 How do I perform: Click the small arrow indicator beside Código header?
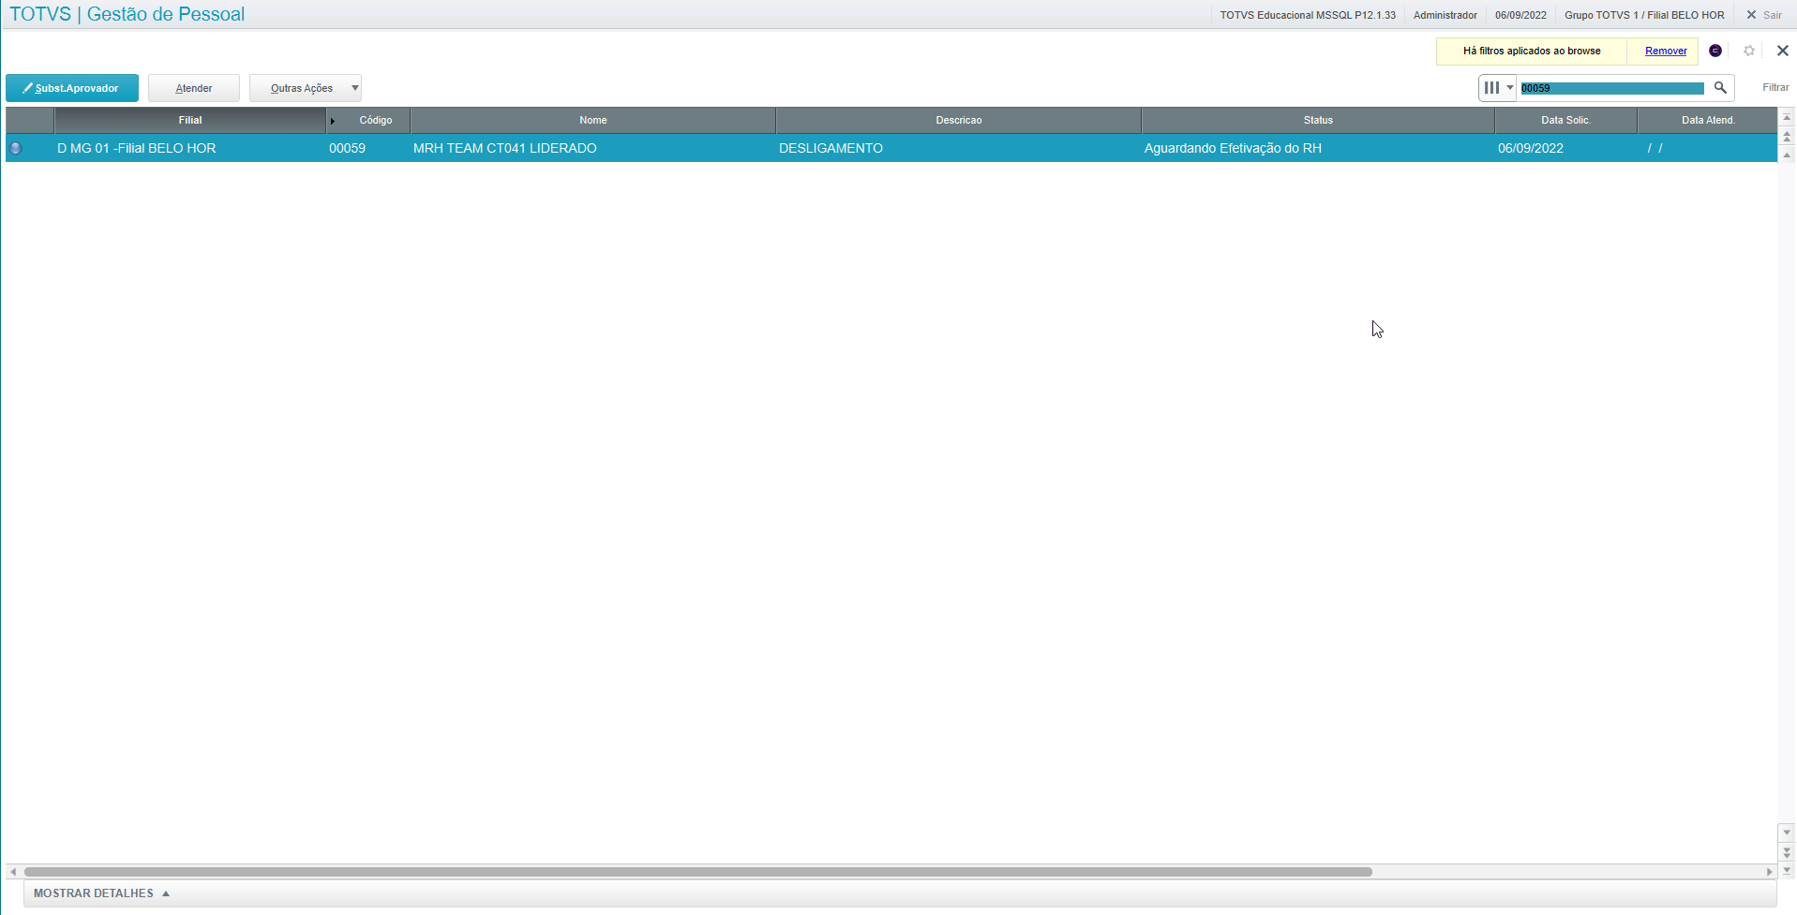click(333, 121)
